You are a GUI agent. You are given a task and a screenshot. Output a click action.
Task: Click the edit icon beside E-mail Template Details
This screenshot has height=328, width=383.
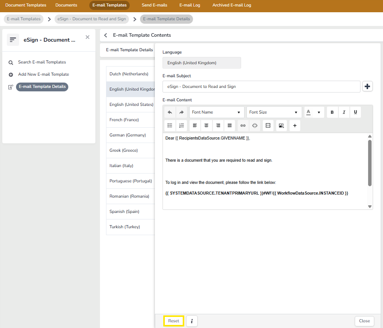pos(11,87)
